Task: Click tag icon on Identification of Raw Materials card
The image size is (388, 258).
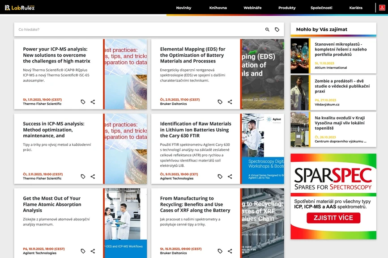Action: pyautogui.click(x=220, y=177)
